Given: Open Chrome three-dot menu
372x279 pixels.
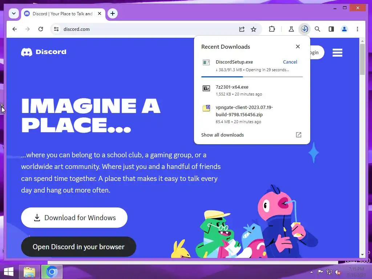Looking at the screenshot, I should [357, 29].
